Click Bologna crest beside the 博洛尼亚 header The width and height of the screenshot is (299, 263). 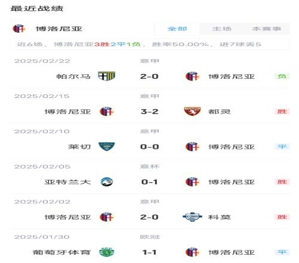(19, 29)
